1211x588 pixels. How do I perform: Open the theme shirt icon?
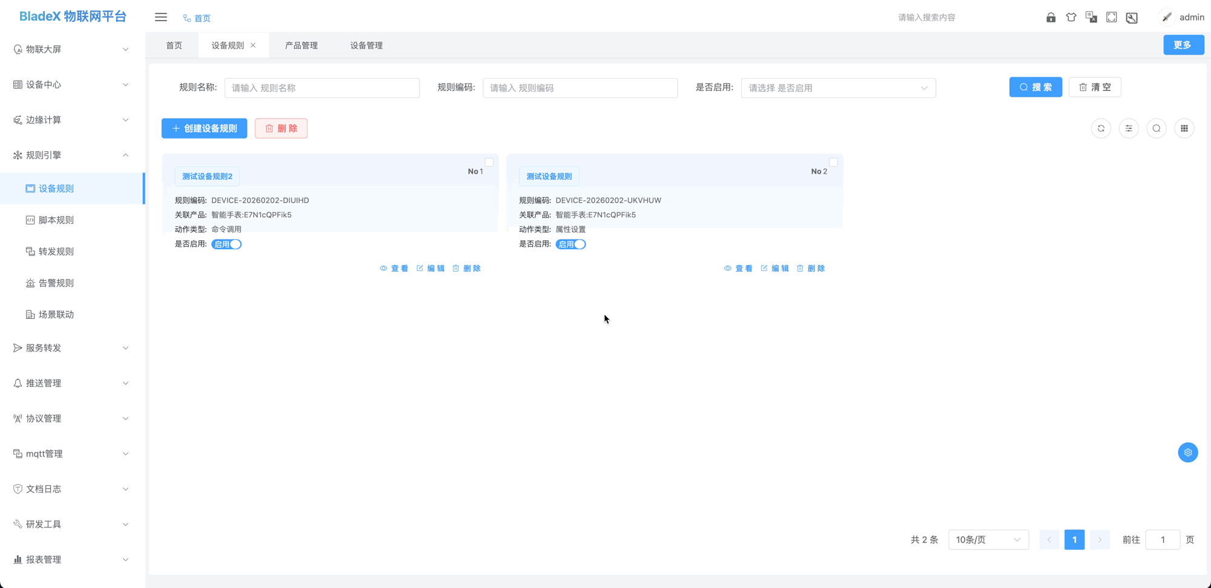1071,18
